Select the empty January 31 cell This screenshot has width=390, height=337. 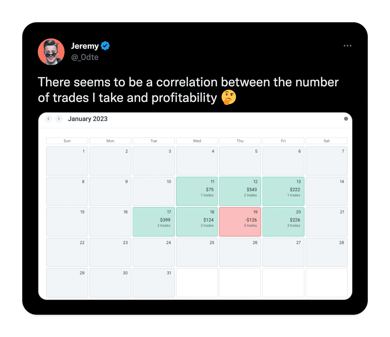pyautogui.click(x=154, y=283)
